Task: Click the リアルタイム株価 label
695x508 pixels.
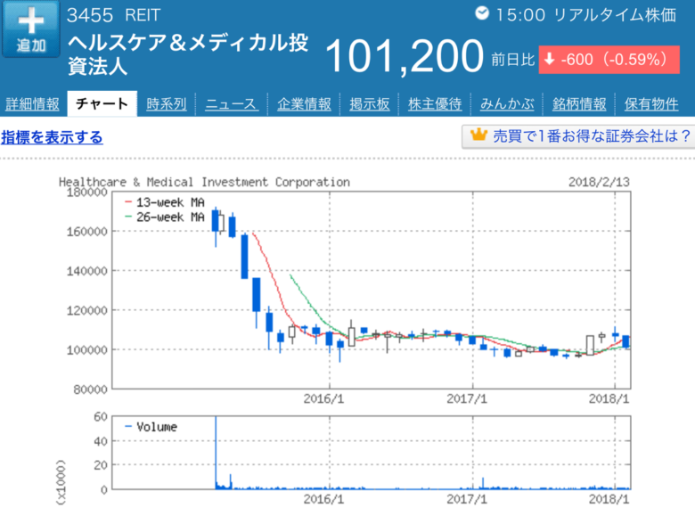Action: pyautogui.click(x=615, y=15)
